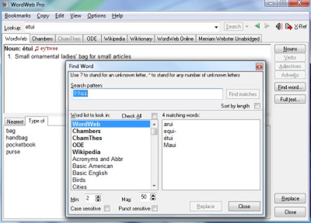Open the Copy menu
311x223 pixels.
pyautogui.click(x=43, y=15)
